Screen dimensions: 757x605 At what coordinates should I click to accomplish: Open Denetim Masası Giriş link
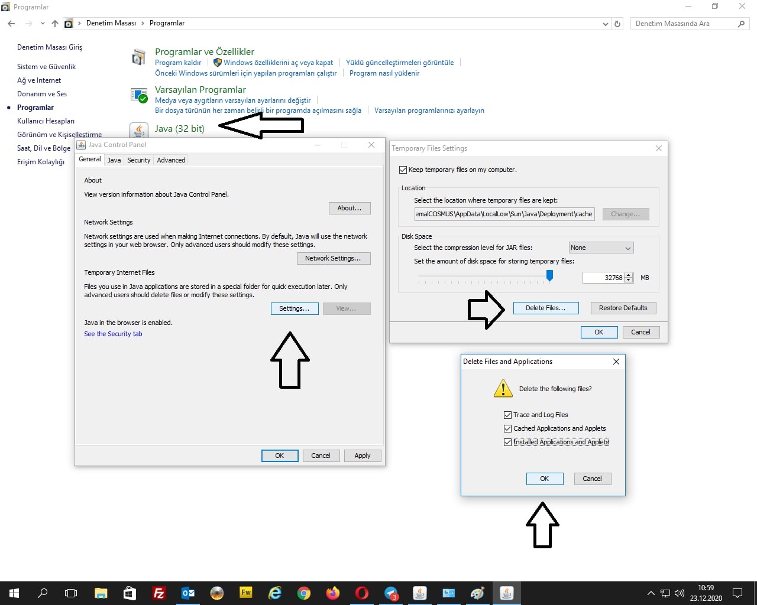pyautogui.click(x=50, y=47)
